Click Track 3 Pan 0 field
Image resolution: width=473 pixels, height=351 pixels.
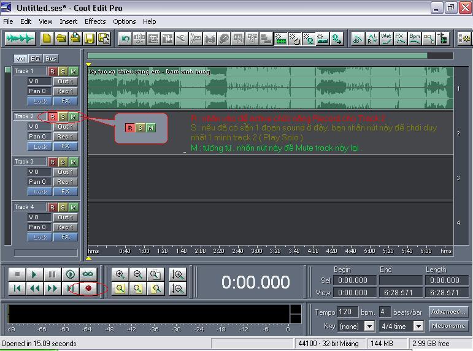(x=39, y=182)
